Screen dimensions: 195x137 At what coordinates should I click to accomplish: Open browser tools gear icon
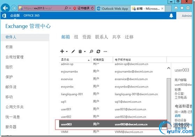click(x=188, y=8)
